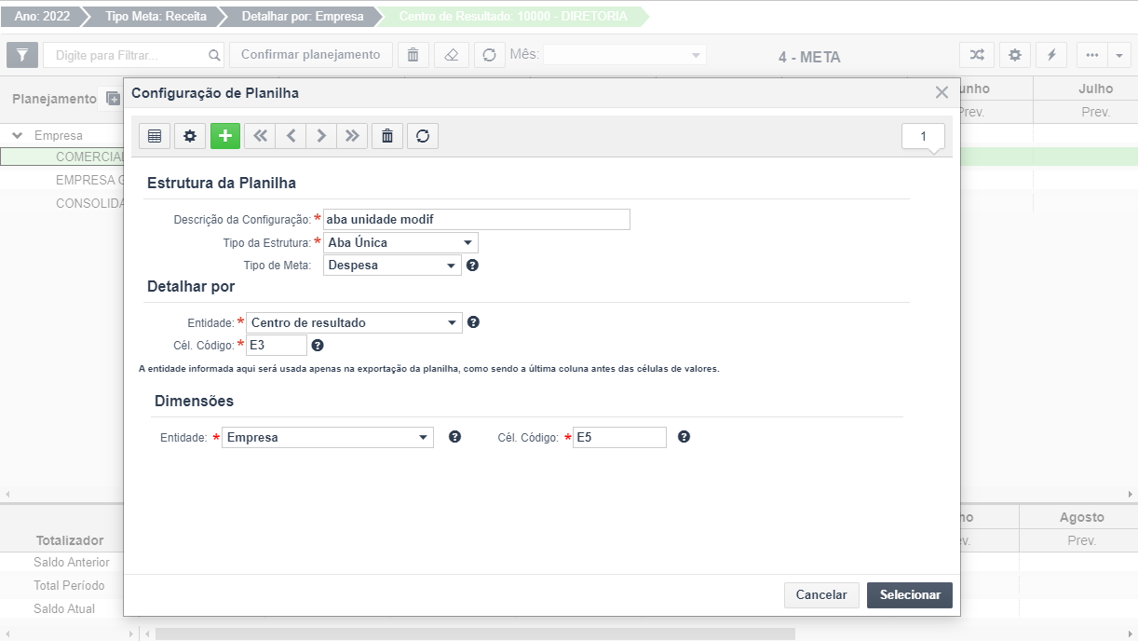This screenshot has width=1138, height=641.
Task: Open the Tipo de Meta dropdown
Action: pos(393,266)
